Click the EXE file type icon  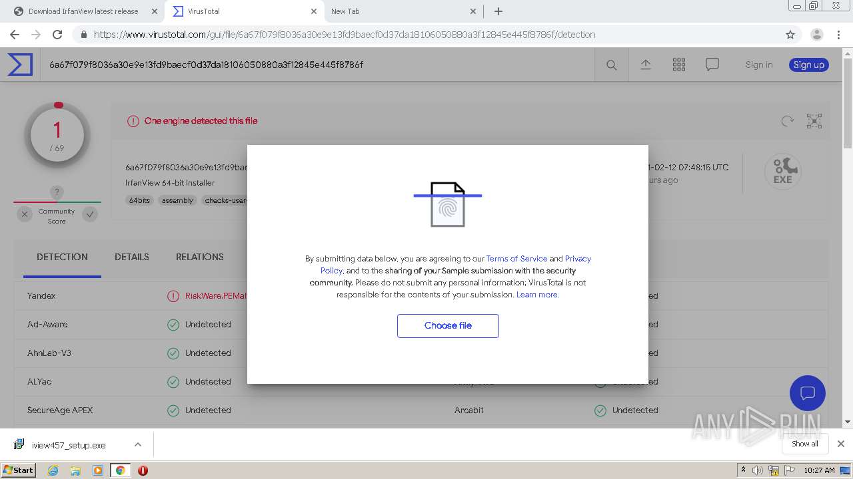coord(782,172)
